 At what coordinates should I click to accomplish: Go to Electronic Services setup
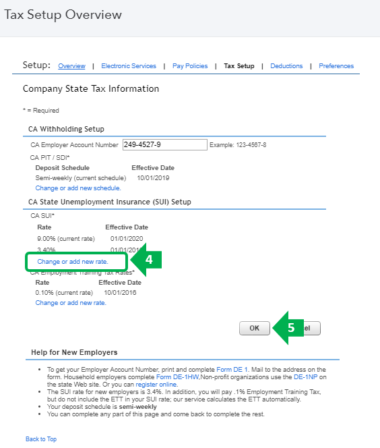pyautogui.click(x=129, y=66)
